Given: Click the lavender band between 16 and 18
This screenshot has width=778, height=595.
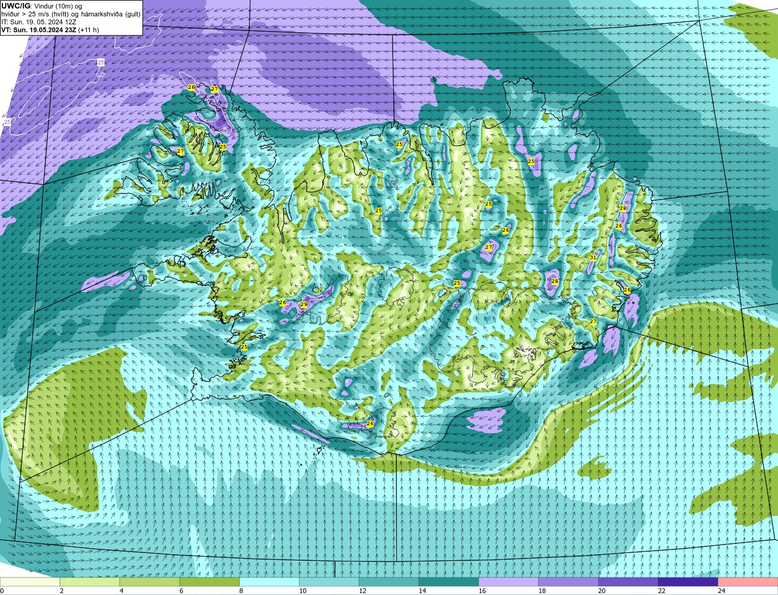Looking at the screenshot, I should coord(509,582).
